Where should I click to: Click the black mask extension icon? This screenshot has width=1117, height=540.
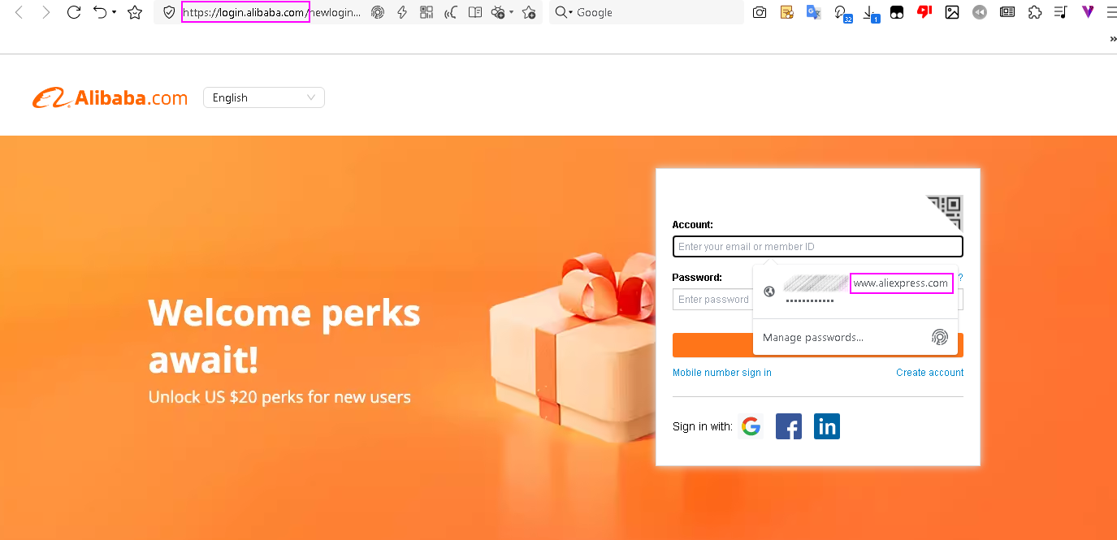tap(897, 12)
